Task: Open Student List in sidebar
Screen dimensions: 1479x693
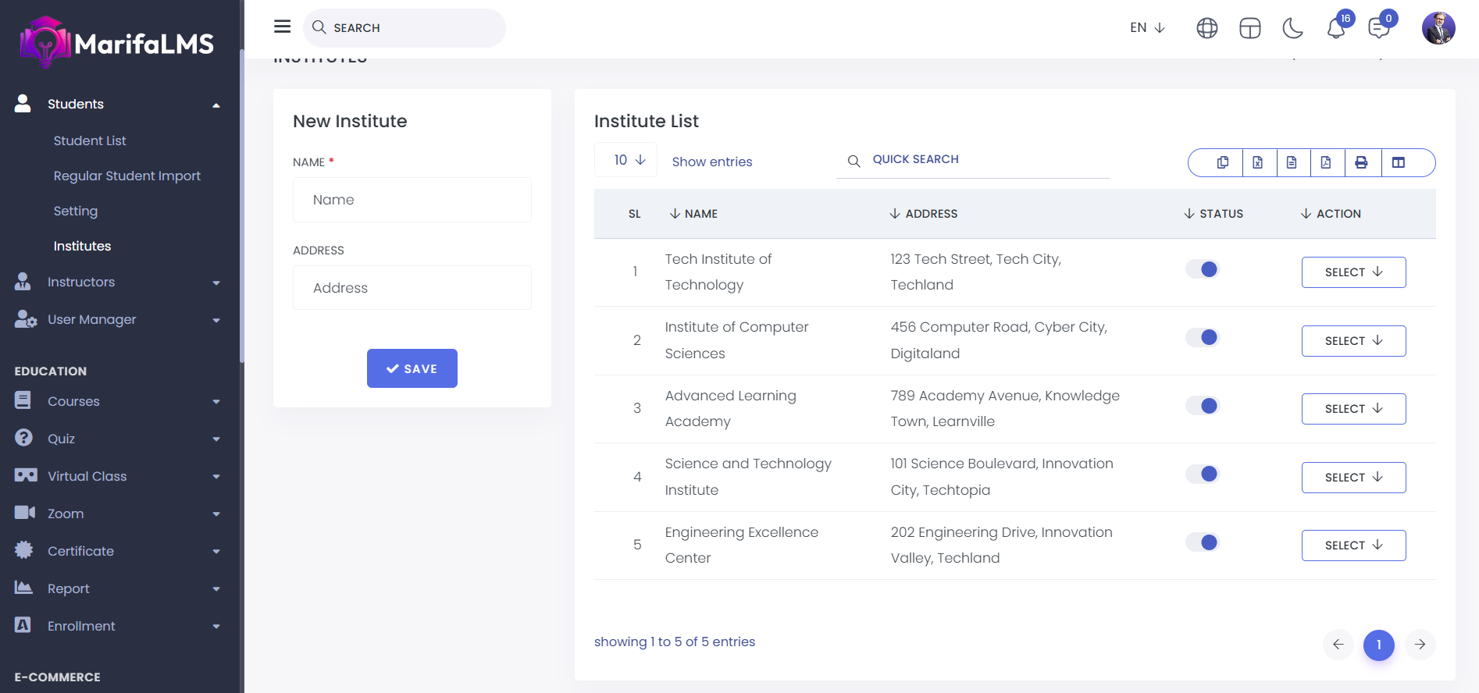Action: (90, 140)
